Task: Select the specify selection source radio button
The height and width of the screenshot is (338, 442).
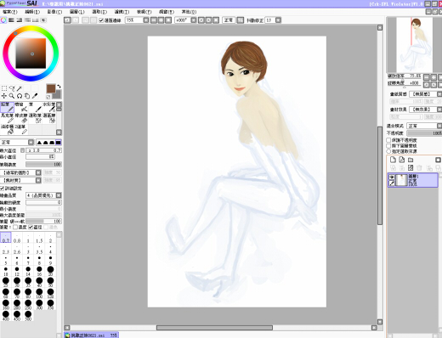Action: [388, 151]
